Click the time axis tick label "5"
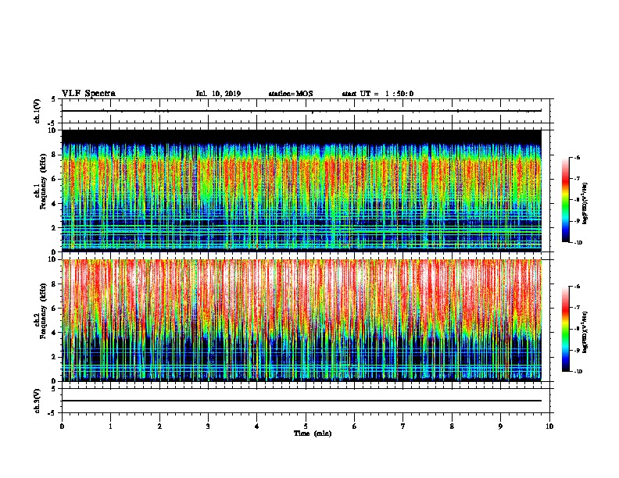 (306, 426)
